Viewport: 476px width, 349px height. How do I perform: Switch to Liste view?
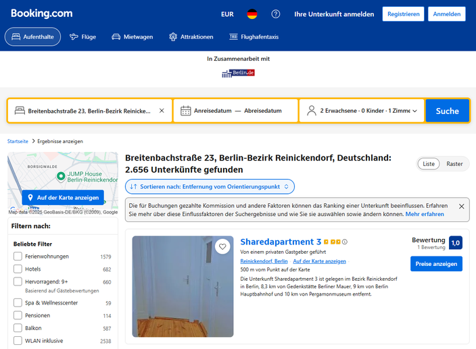[x=429, y=164]
